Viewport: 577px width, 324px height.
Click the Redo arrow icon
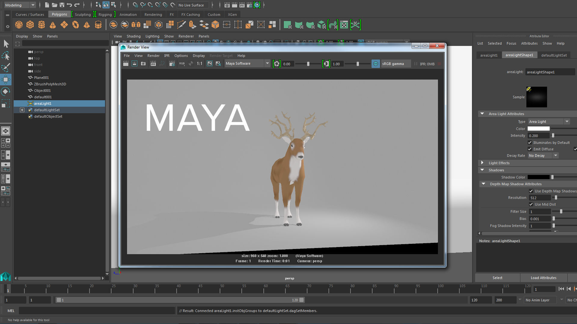point(77,5)
